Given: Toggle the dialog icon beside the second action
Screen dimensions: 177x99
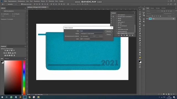Looking at the screenshot, I should pyautogui.click(x=113, y=16).
